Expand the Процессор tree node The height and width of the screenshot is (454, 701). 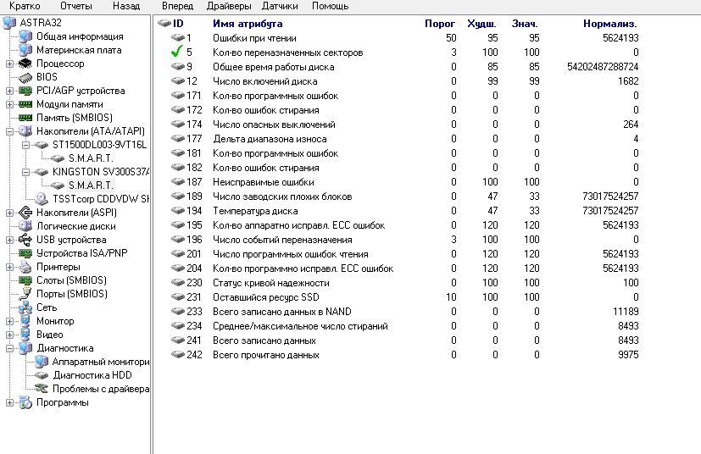[9, 64]
